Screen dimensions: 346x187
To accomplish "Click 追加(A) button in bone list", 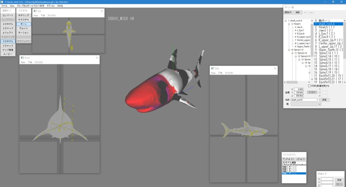I will click(288, 13).
